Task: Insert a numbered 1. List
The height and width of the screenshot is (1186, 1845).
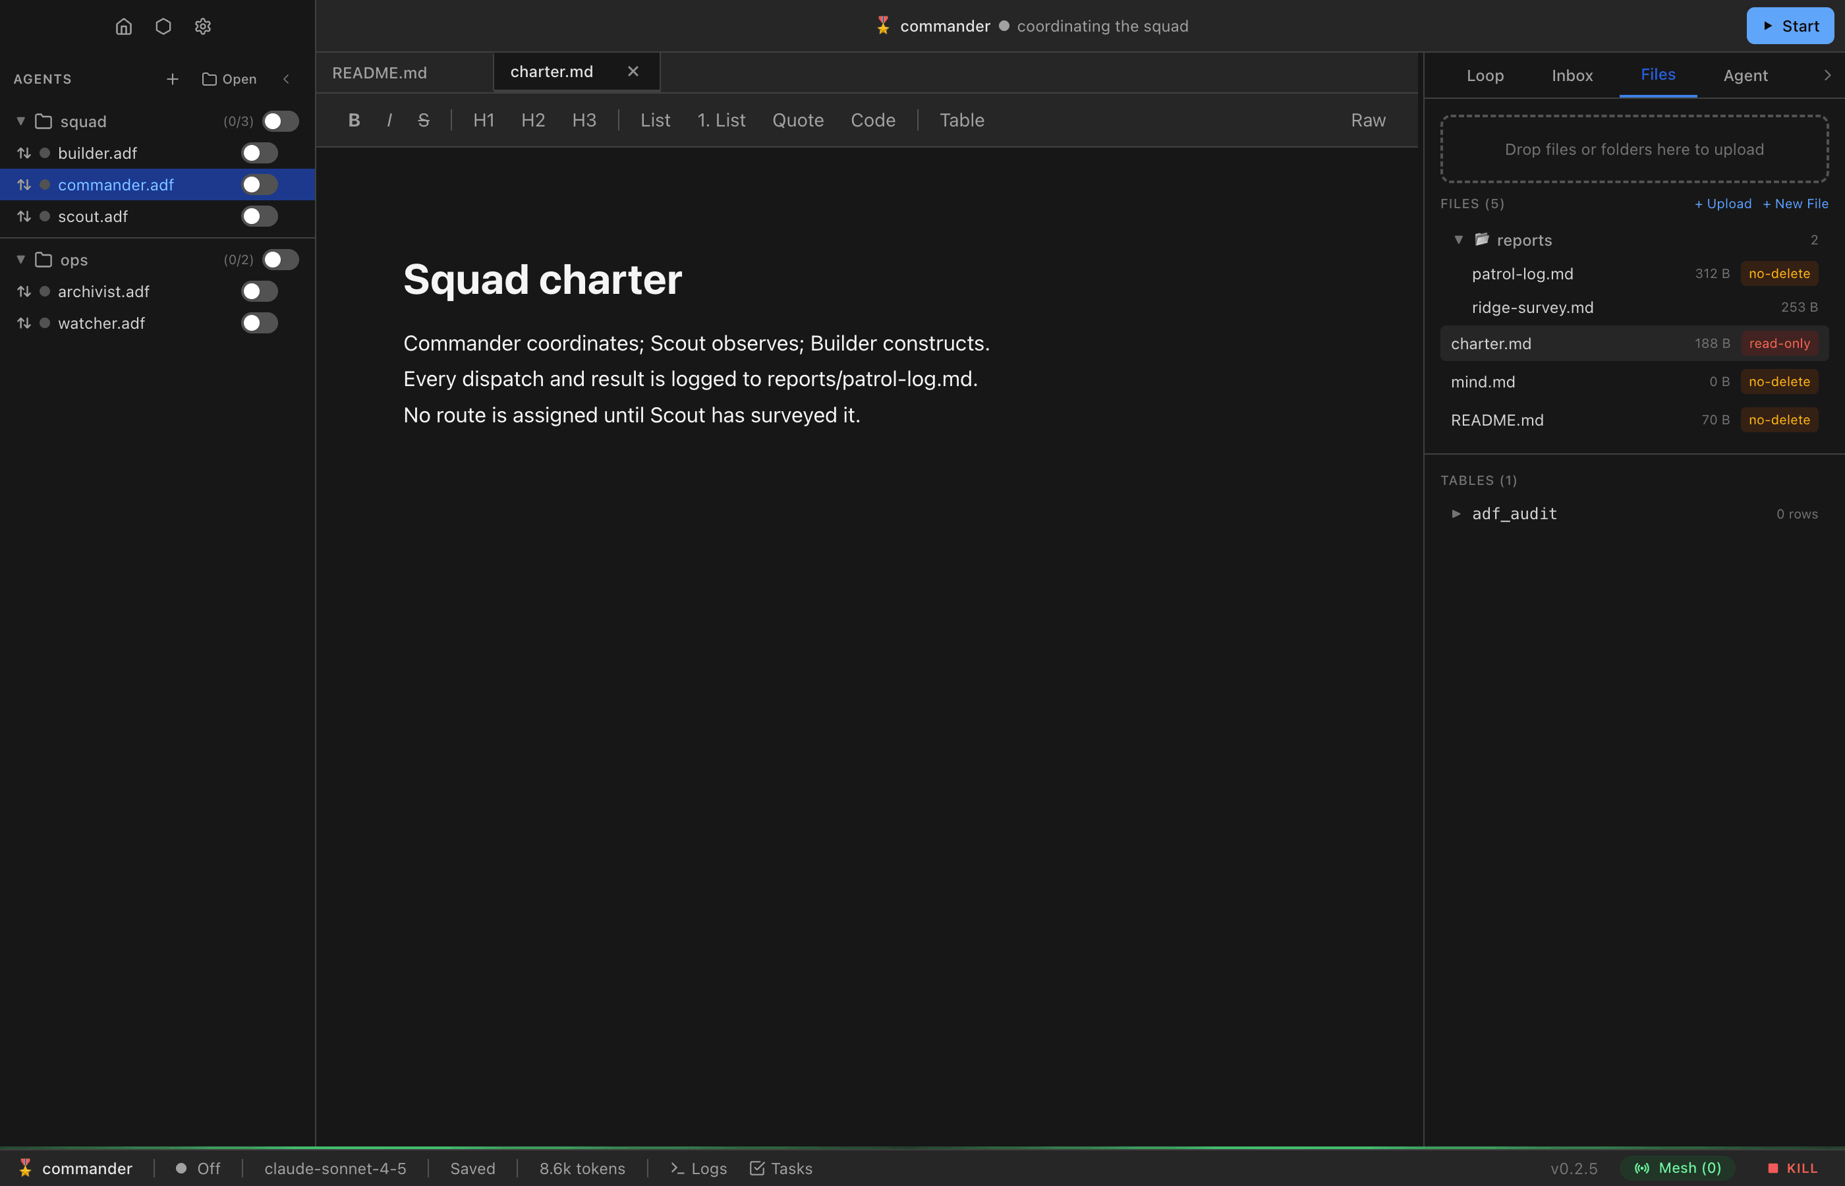Action: pos(721,120)
